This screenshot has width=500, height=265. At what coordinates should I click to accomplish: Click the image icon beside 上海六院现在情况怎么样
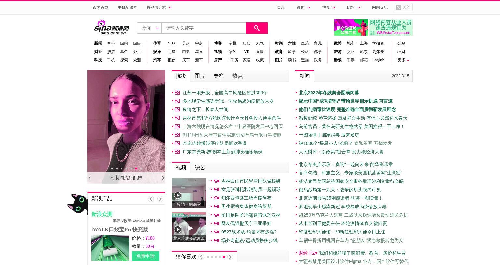click(177, 126)
